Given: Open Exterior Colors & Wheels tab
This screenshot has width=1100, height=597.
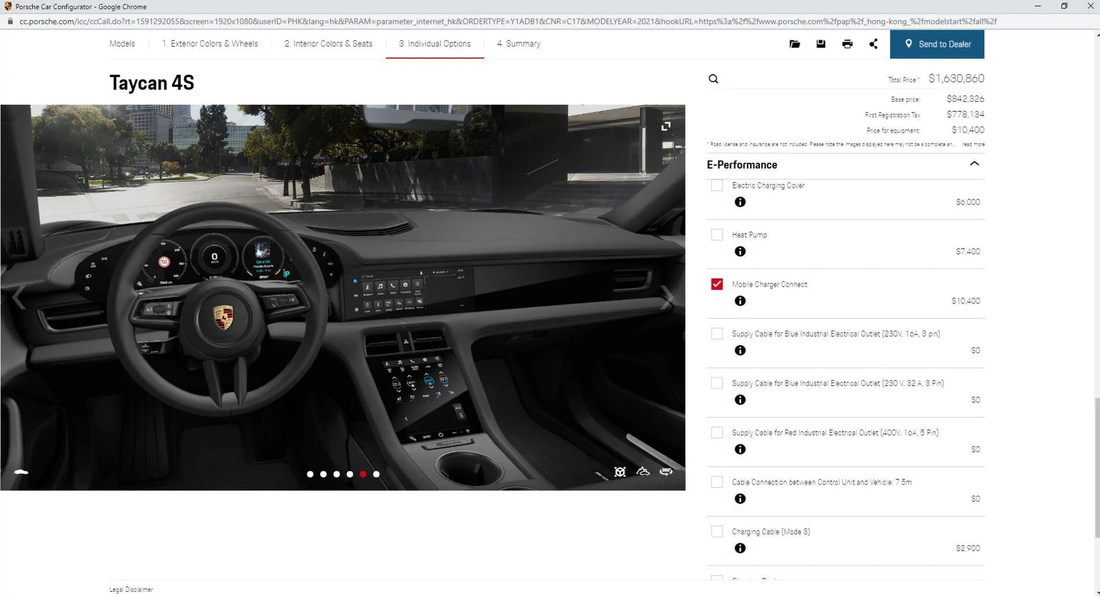Looking at the screenshot, I should [x=210, y=44].
